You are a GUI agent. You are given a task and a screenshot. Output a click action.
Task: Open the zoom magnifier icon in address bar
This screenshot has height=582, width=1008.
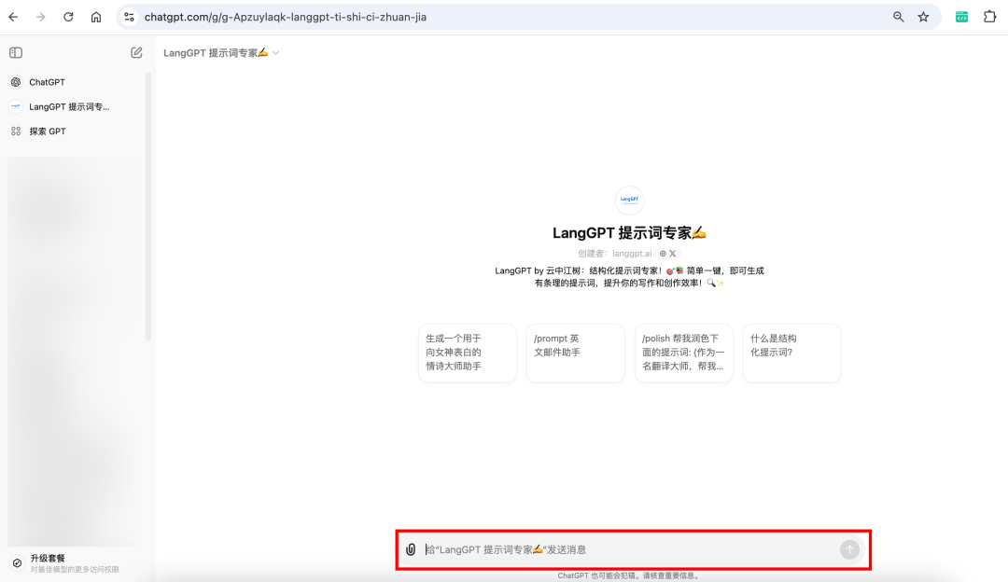tap(898, 18)
